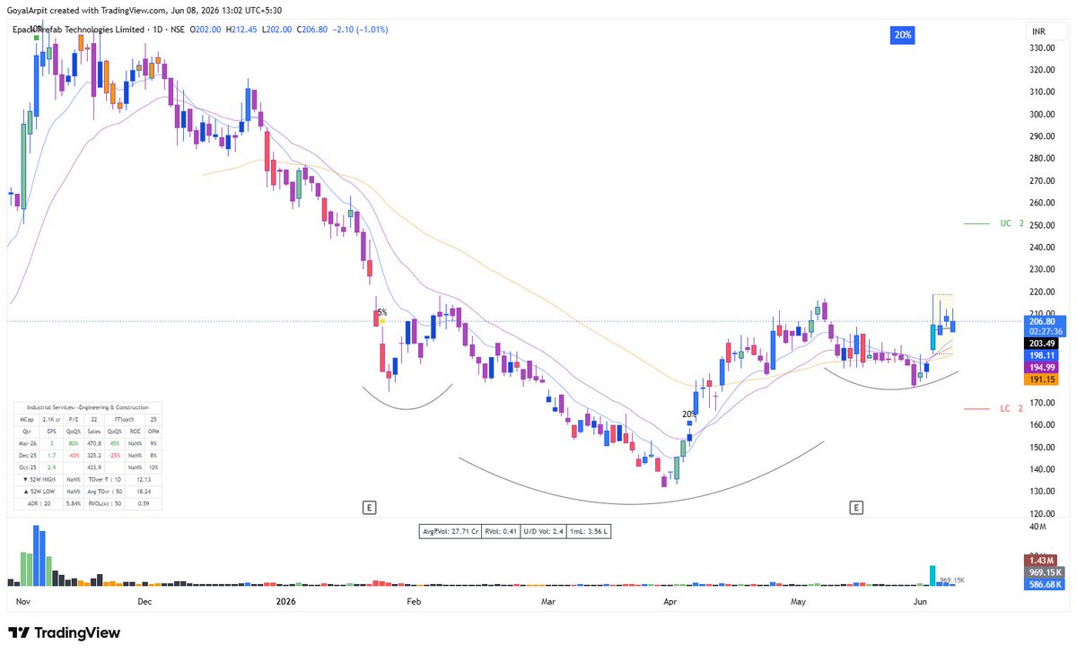1077x654 pixels.
Task: Click the blue 20% badge at chart top
Action: (x=902, y=35)
